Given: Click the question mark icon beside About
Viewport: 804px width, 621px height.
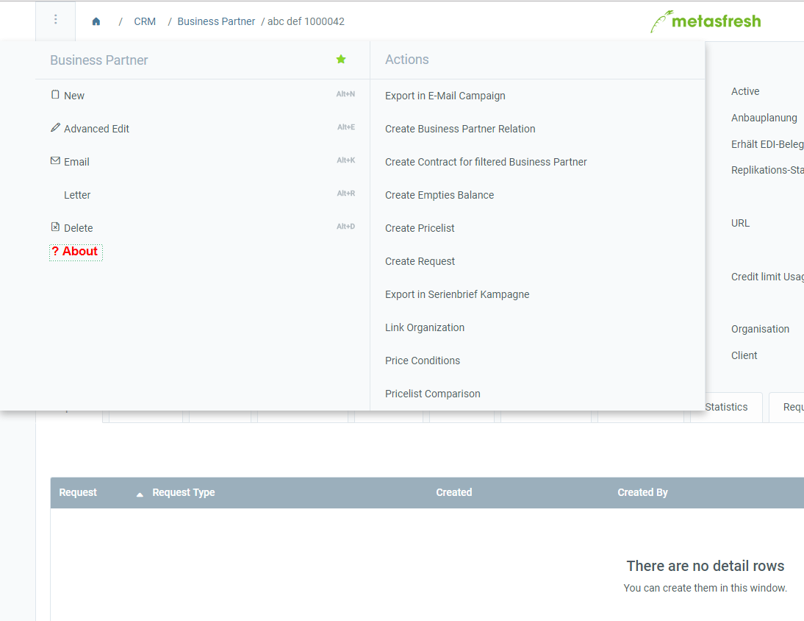Looking at the screenshot, I should pos(56,251).
